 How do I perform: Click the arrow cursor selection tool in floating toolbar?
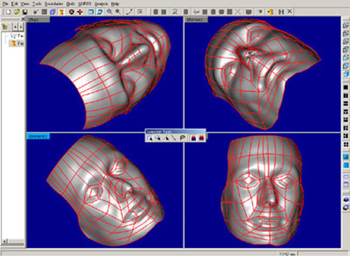tap(150, 138)
